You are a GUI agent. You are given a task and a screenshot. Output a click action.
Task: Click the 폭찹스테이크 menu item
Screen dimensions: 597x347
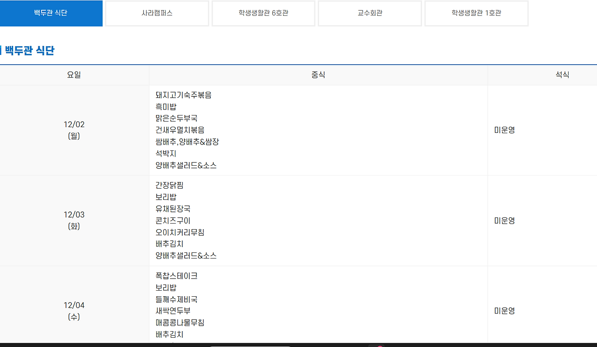[176, 276]
